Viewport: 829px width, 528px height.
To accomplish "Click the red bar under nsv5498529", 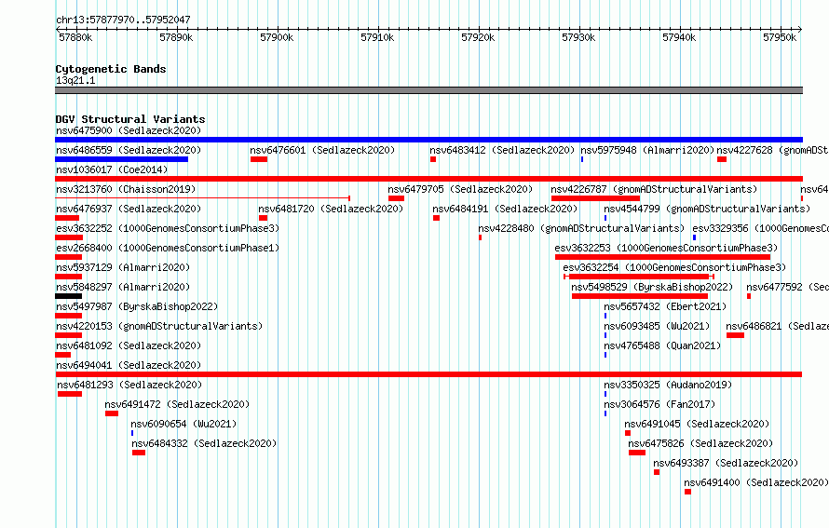I will point(640,296).
